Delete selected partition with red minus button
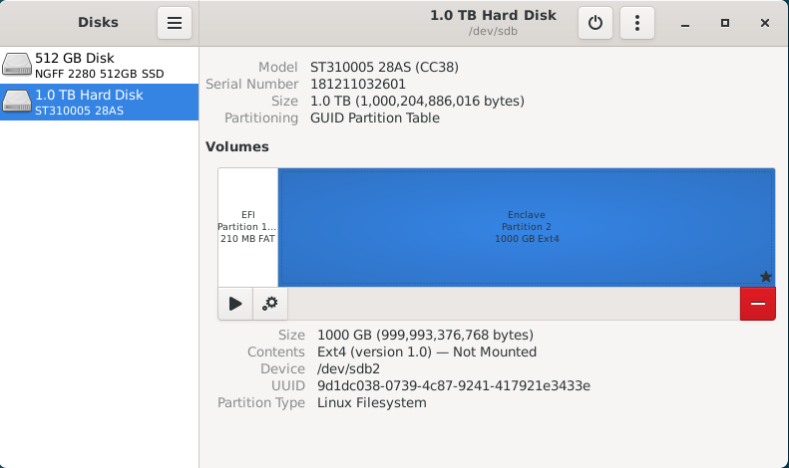Screen dimensions: 789x468 (x=757, y=304)
